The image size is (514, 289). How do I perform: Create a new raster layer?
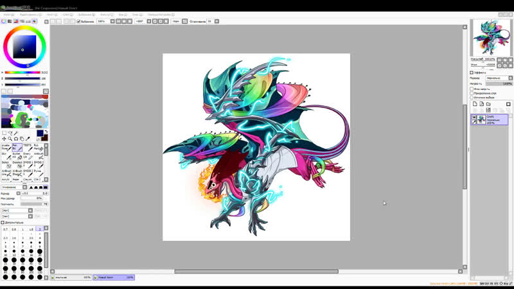(x=475, y=104)
